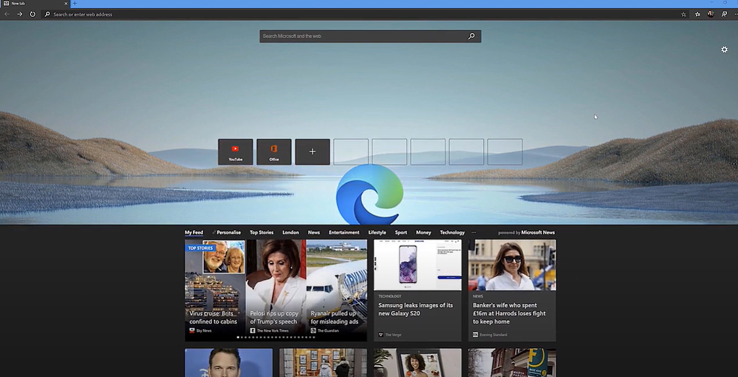The width and height of the screenshot is (738, 377).
Task: Open the Favorites list icon in toolbar
Action: (x=697, y=14)
